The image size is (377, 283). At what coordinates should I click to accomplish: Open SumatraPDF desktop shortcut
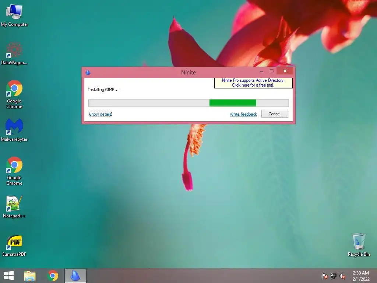point(14,245)
